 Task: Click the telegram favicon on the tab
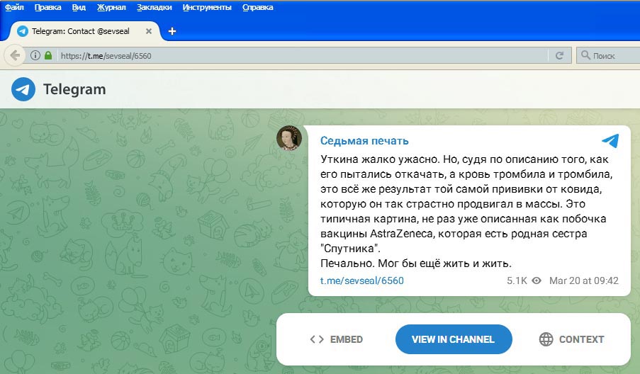click(23, 31)
